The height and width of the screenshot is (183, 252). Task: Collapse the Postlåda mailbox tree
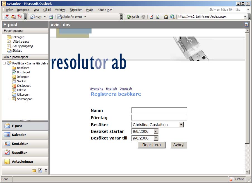click(4, 63)
